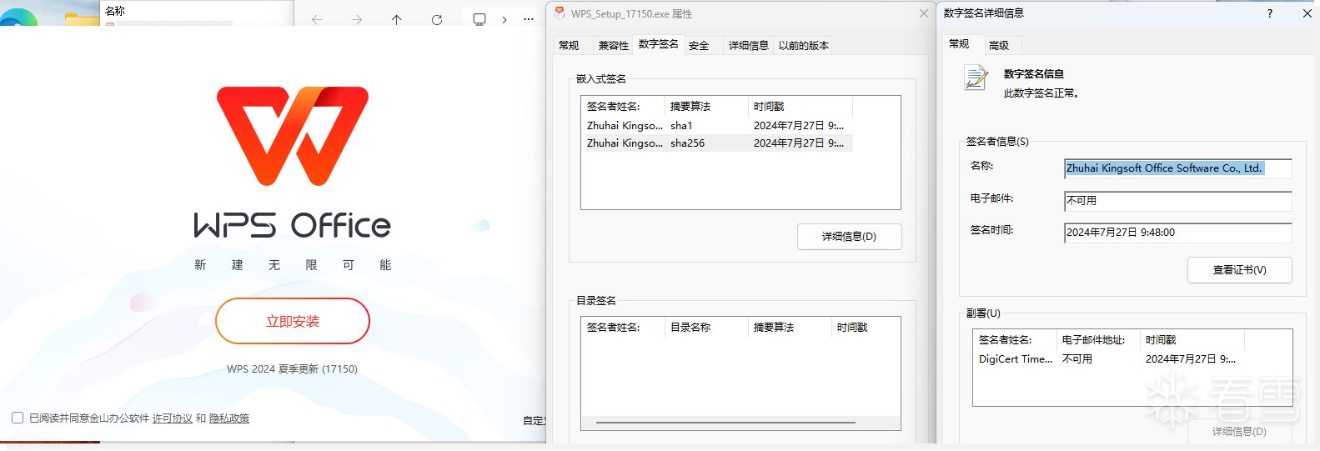Switch to the 高级 tab
Screen dimensions: 1320x451
coord(999,46)
